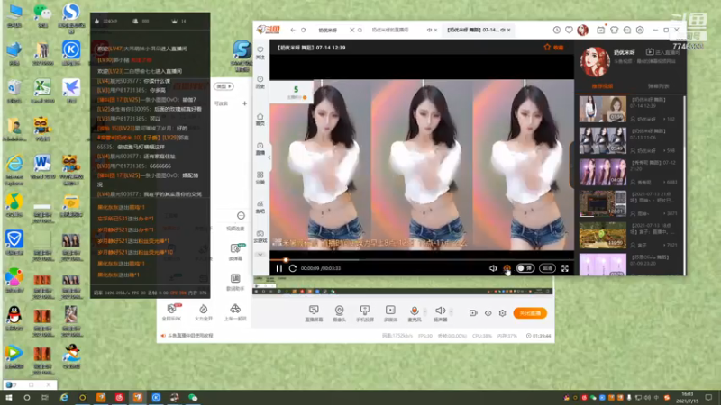Select the danmaku list tab
The image size is (721, 405).
659,86
